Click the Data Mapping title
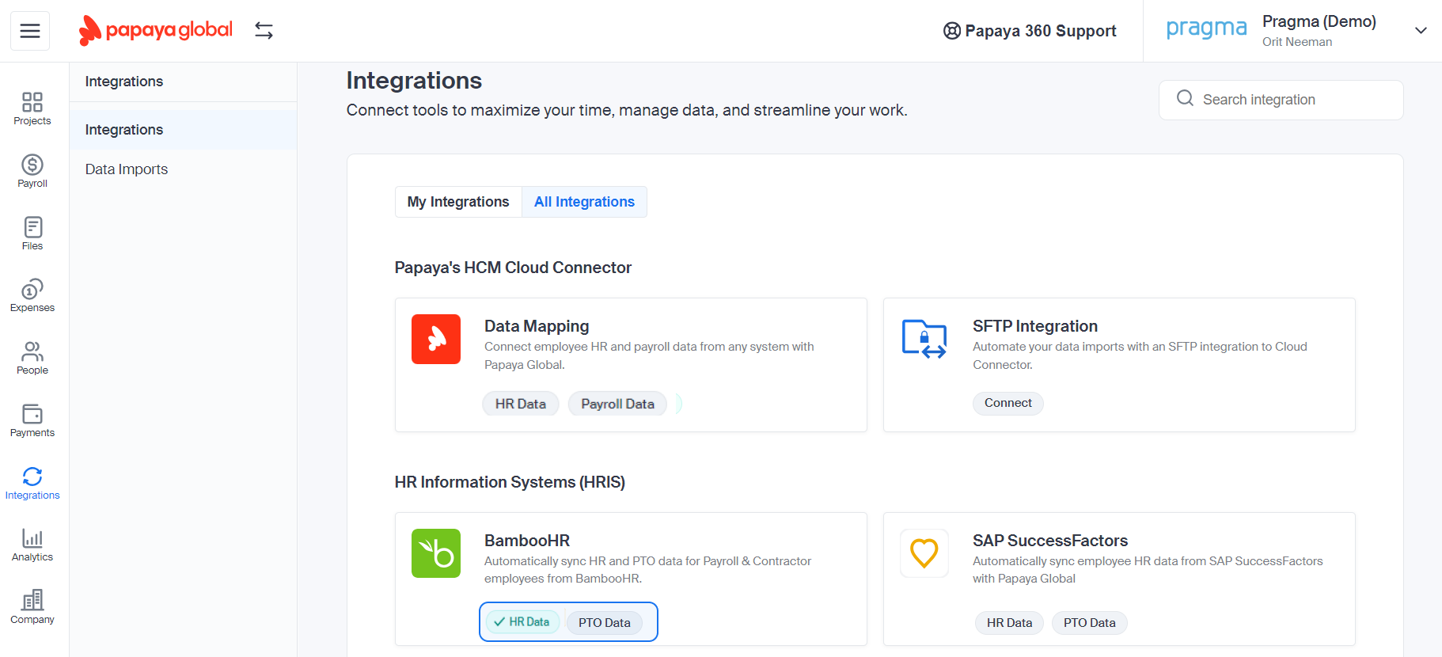Image resolution: width=1442 pixels, height=657 pixels. [537, 326]
